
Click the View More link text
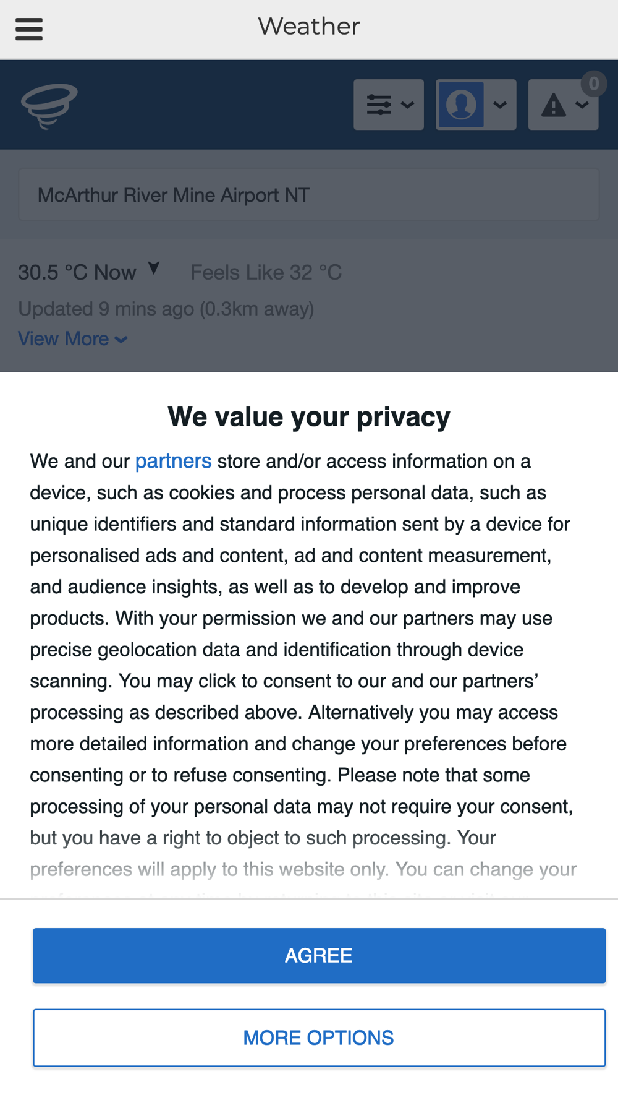(64, 339)
